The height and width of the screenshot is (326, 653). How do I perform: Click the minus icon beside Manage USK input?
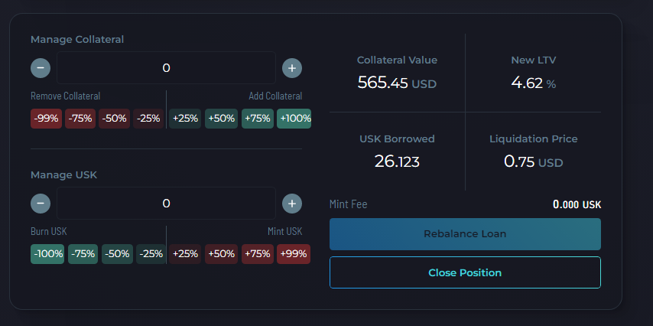(x=41, y=204)
